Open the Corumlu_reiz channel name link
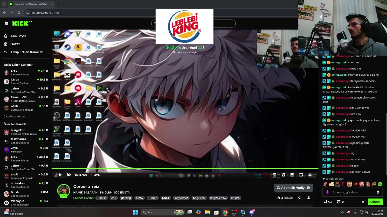This screenshot has height=217, width=387. pyautogui.click(x=86, y=187)
